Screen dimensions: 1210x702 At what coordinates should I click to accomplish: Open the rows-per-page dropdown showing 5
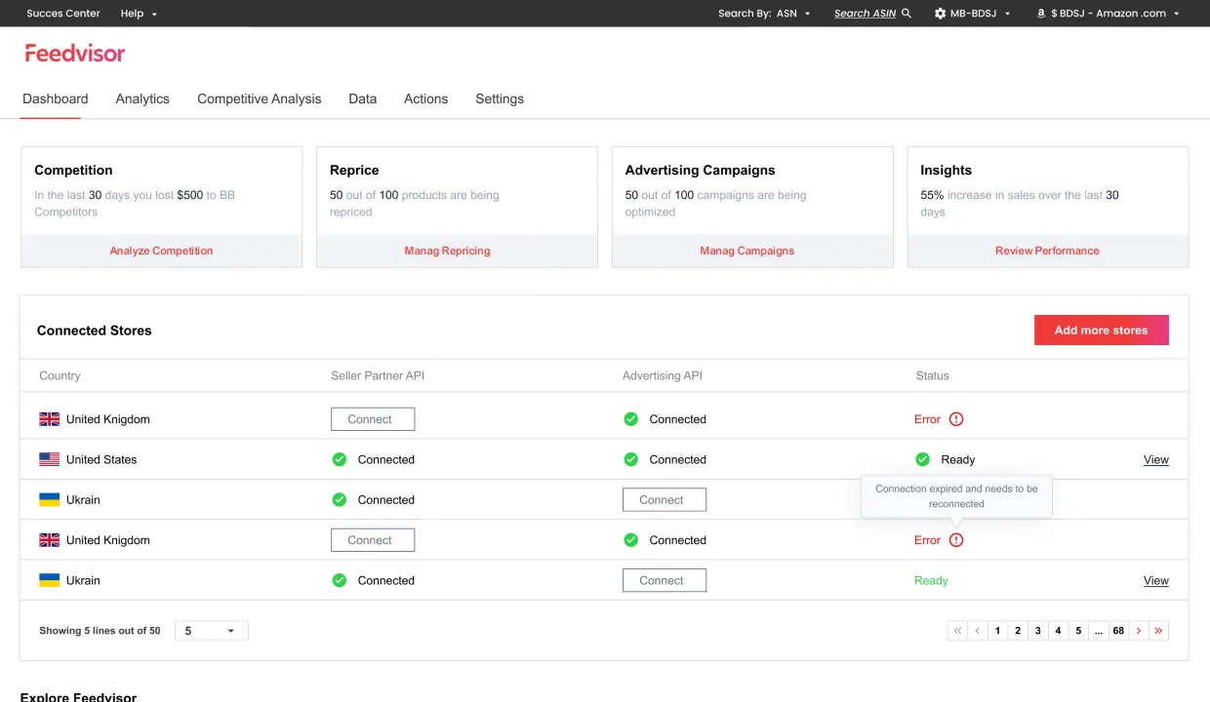click(212, 631)
